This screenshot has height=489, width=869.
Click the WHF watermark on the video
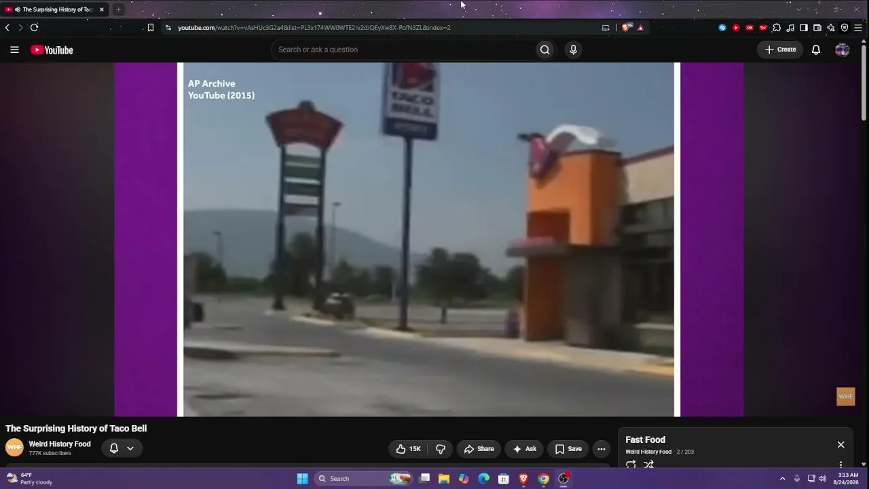(846, 397)
